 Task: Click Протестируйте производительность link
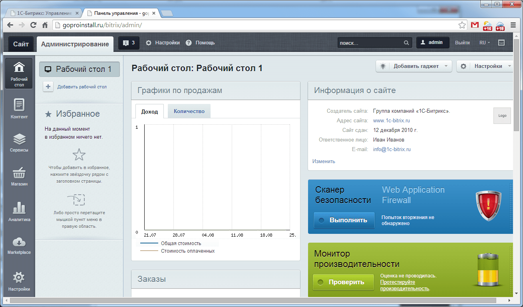point(405,285)
